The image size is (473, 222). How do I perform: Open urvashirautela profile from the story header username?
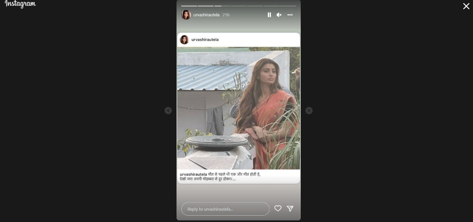click(206, 15)
